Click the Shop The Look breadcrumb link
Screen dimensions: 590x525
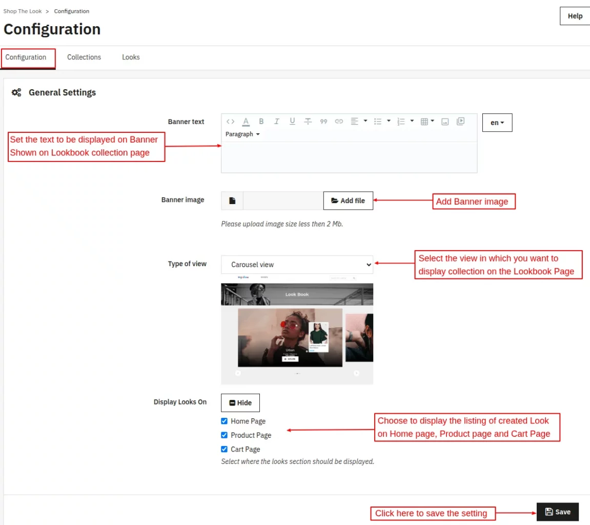[x=23, y=11]
